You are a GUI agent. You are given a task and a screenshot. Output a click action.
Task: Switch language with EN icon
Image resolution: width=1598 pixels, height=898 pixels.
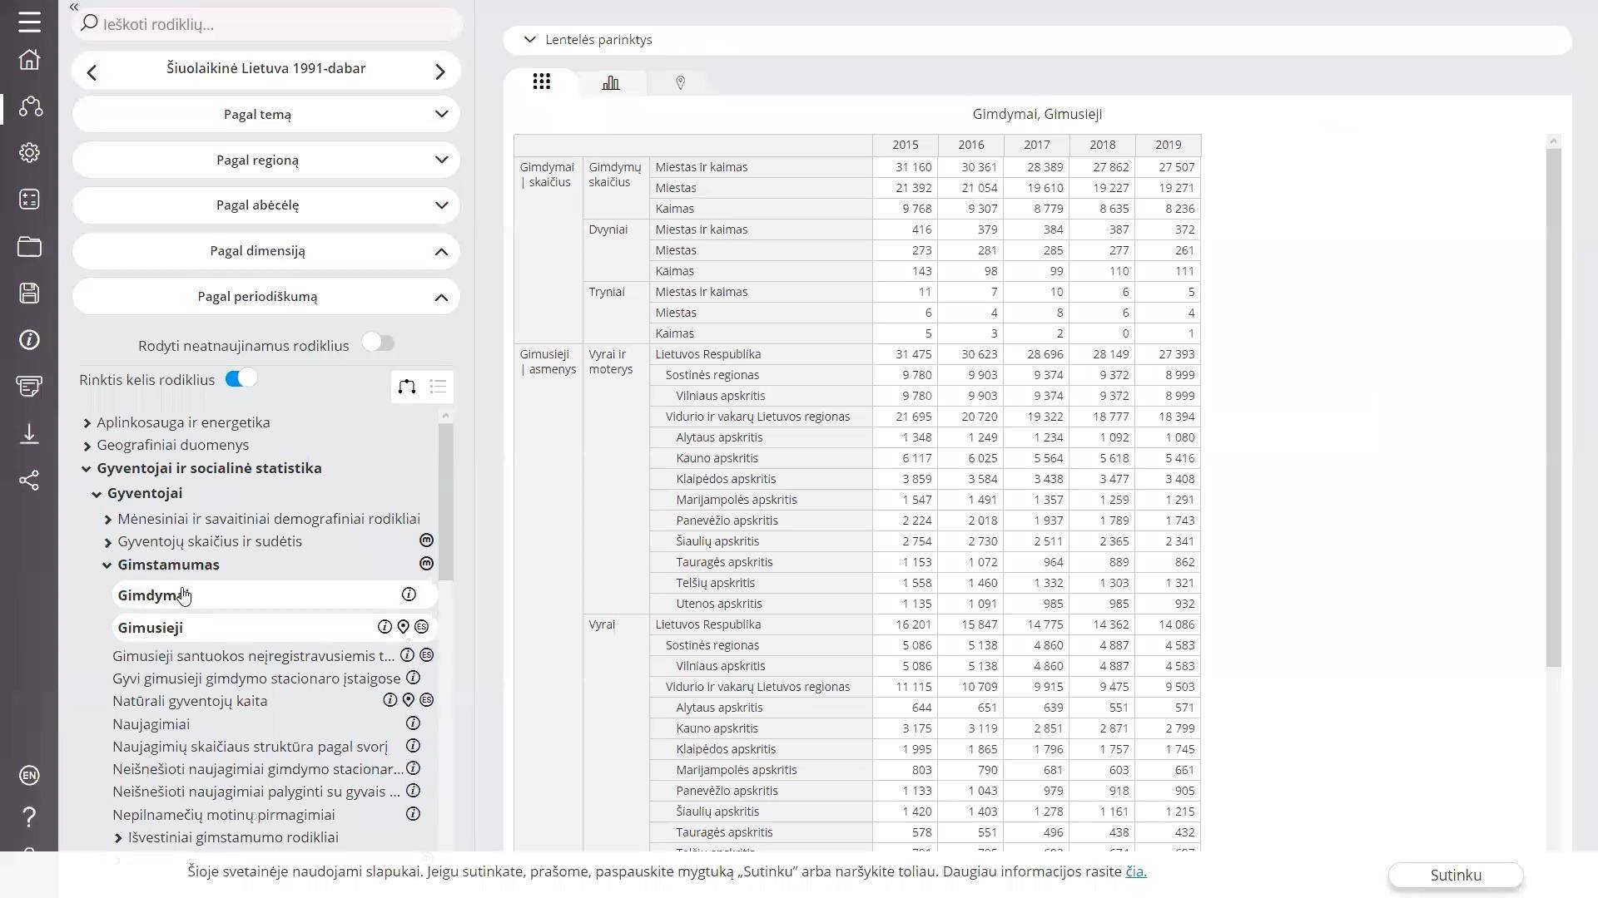(x=29, y=775)
